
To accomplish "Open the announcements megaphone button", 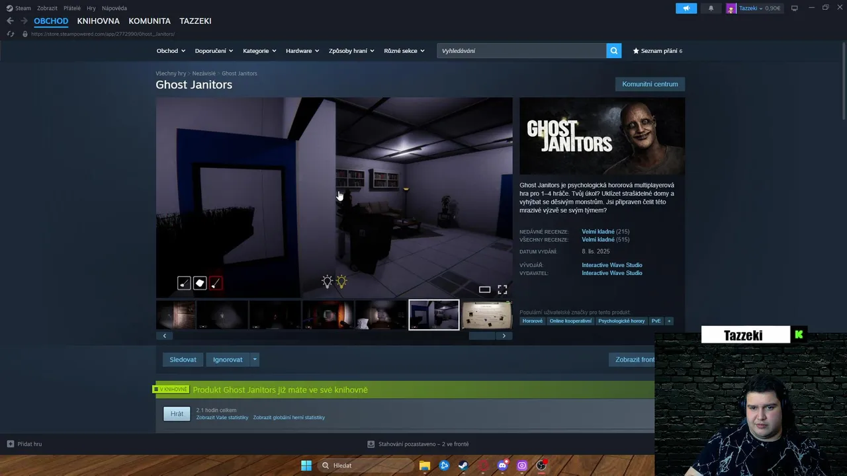I will (686, 8).
